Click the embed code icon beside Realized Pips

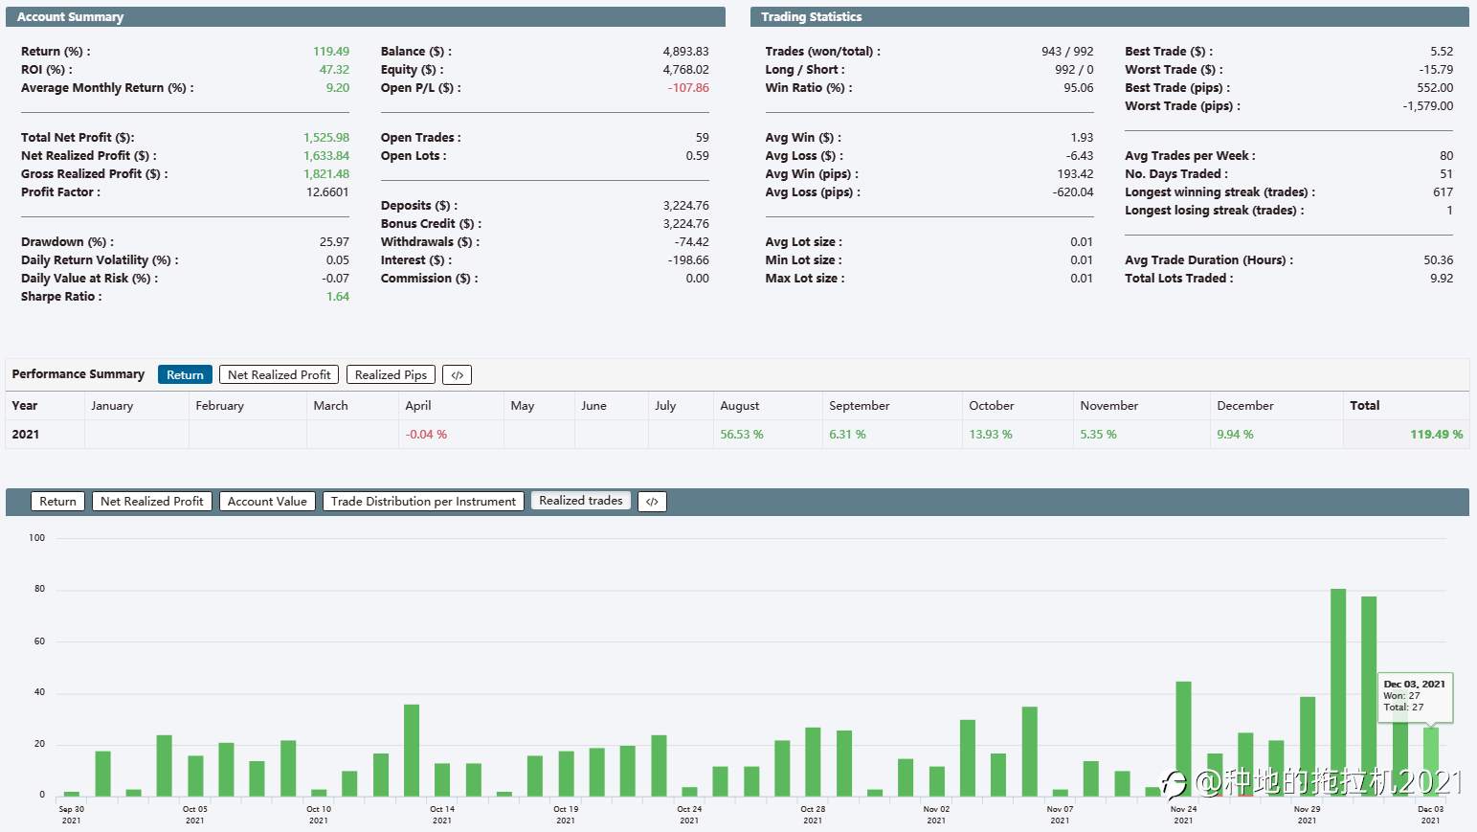(x=458, y=375)
